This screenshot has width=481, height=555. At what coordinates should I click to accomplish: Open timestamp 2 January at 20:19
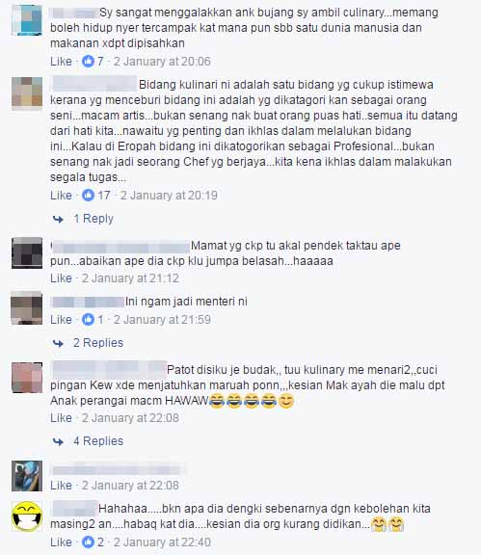(169, 195)
